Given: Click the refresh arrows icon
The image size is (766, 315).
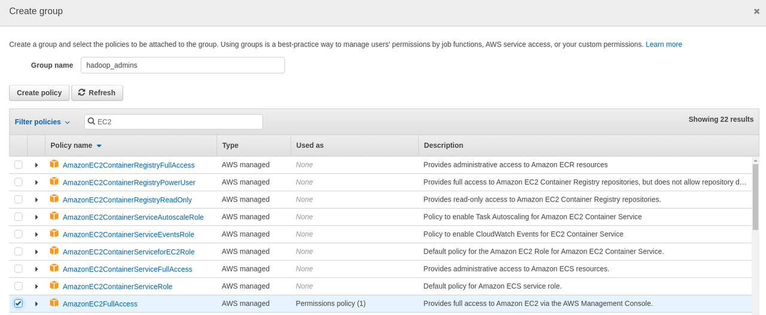Looking at the screenshot, I should click(x=82, y=93).
